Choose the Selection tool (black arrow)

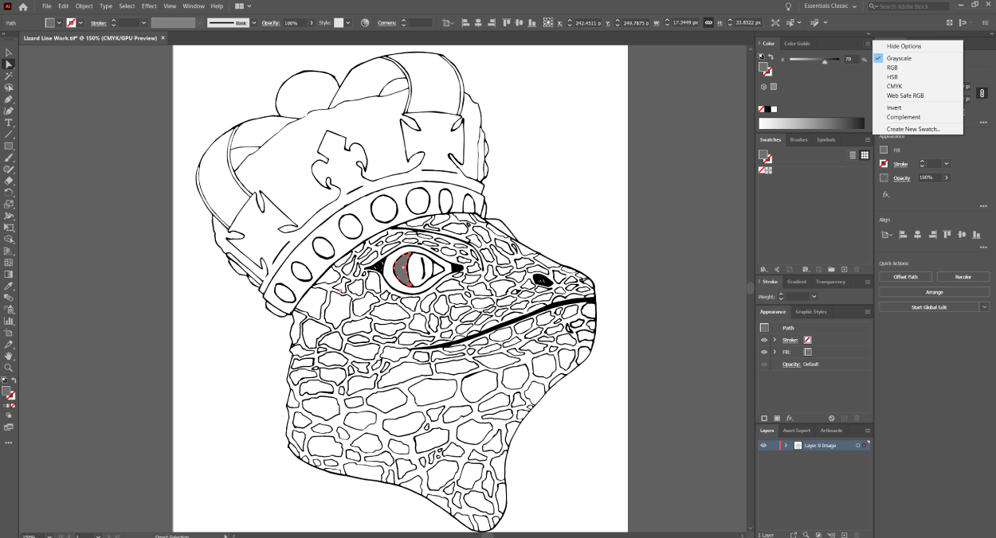[9, 53]
